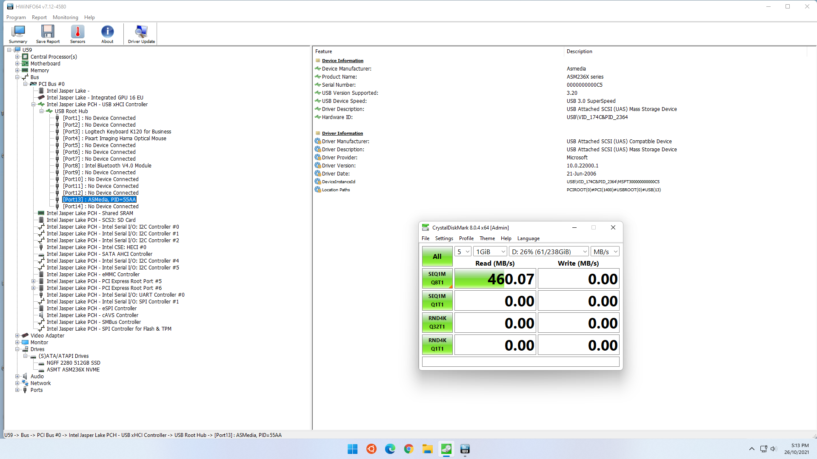Click the Save Report floppy icon
Screen dimensions: 817x459
point(48,34)
